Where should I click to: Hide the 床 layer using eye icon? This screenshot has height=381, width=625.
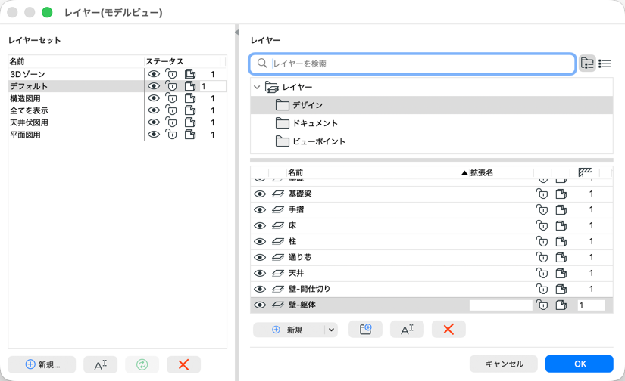260,225
